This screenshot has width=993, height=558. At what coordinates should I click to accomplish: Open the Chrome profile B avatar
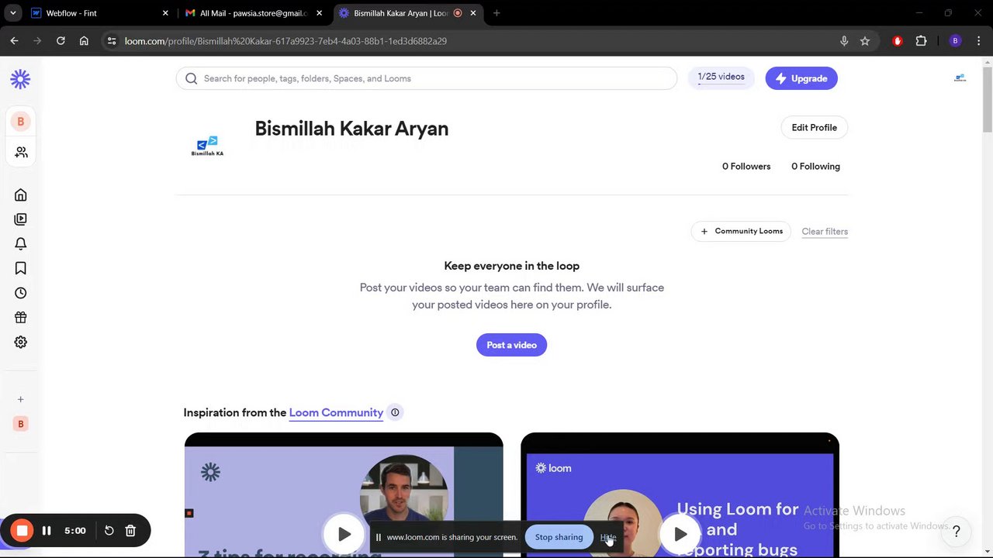(x=955, y=41)
